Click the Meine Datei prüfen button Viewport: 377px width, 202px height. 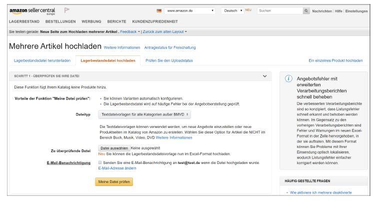click(x=114, y=182)
